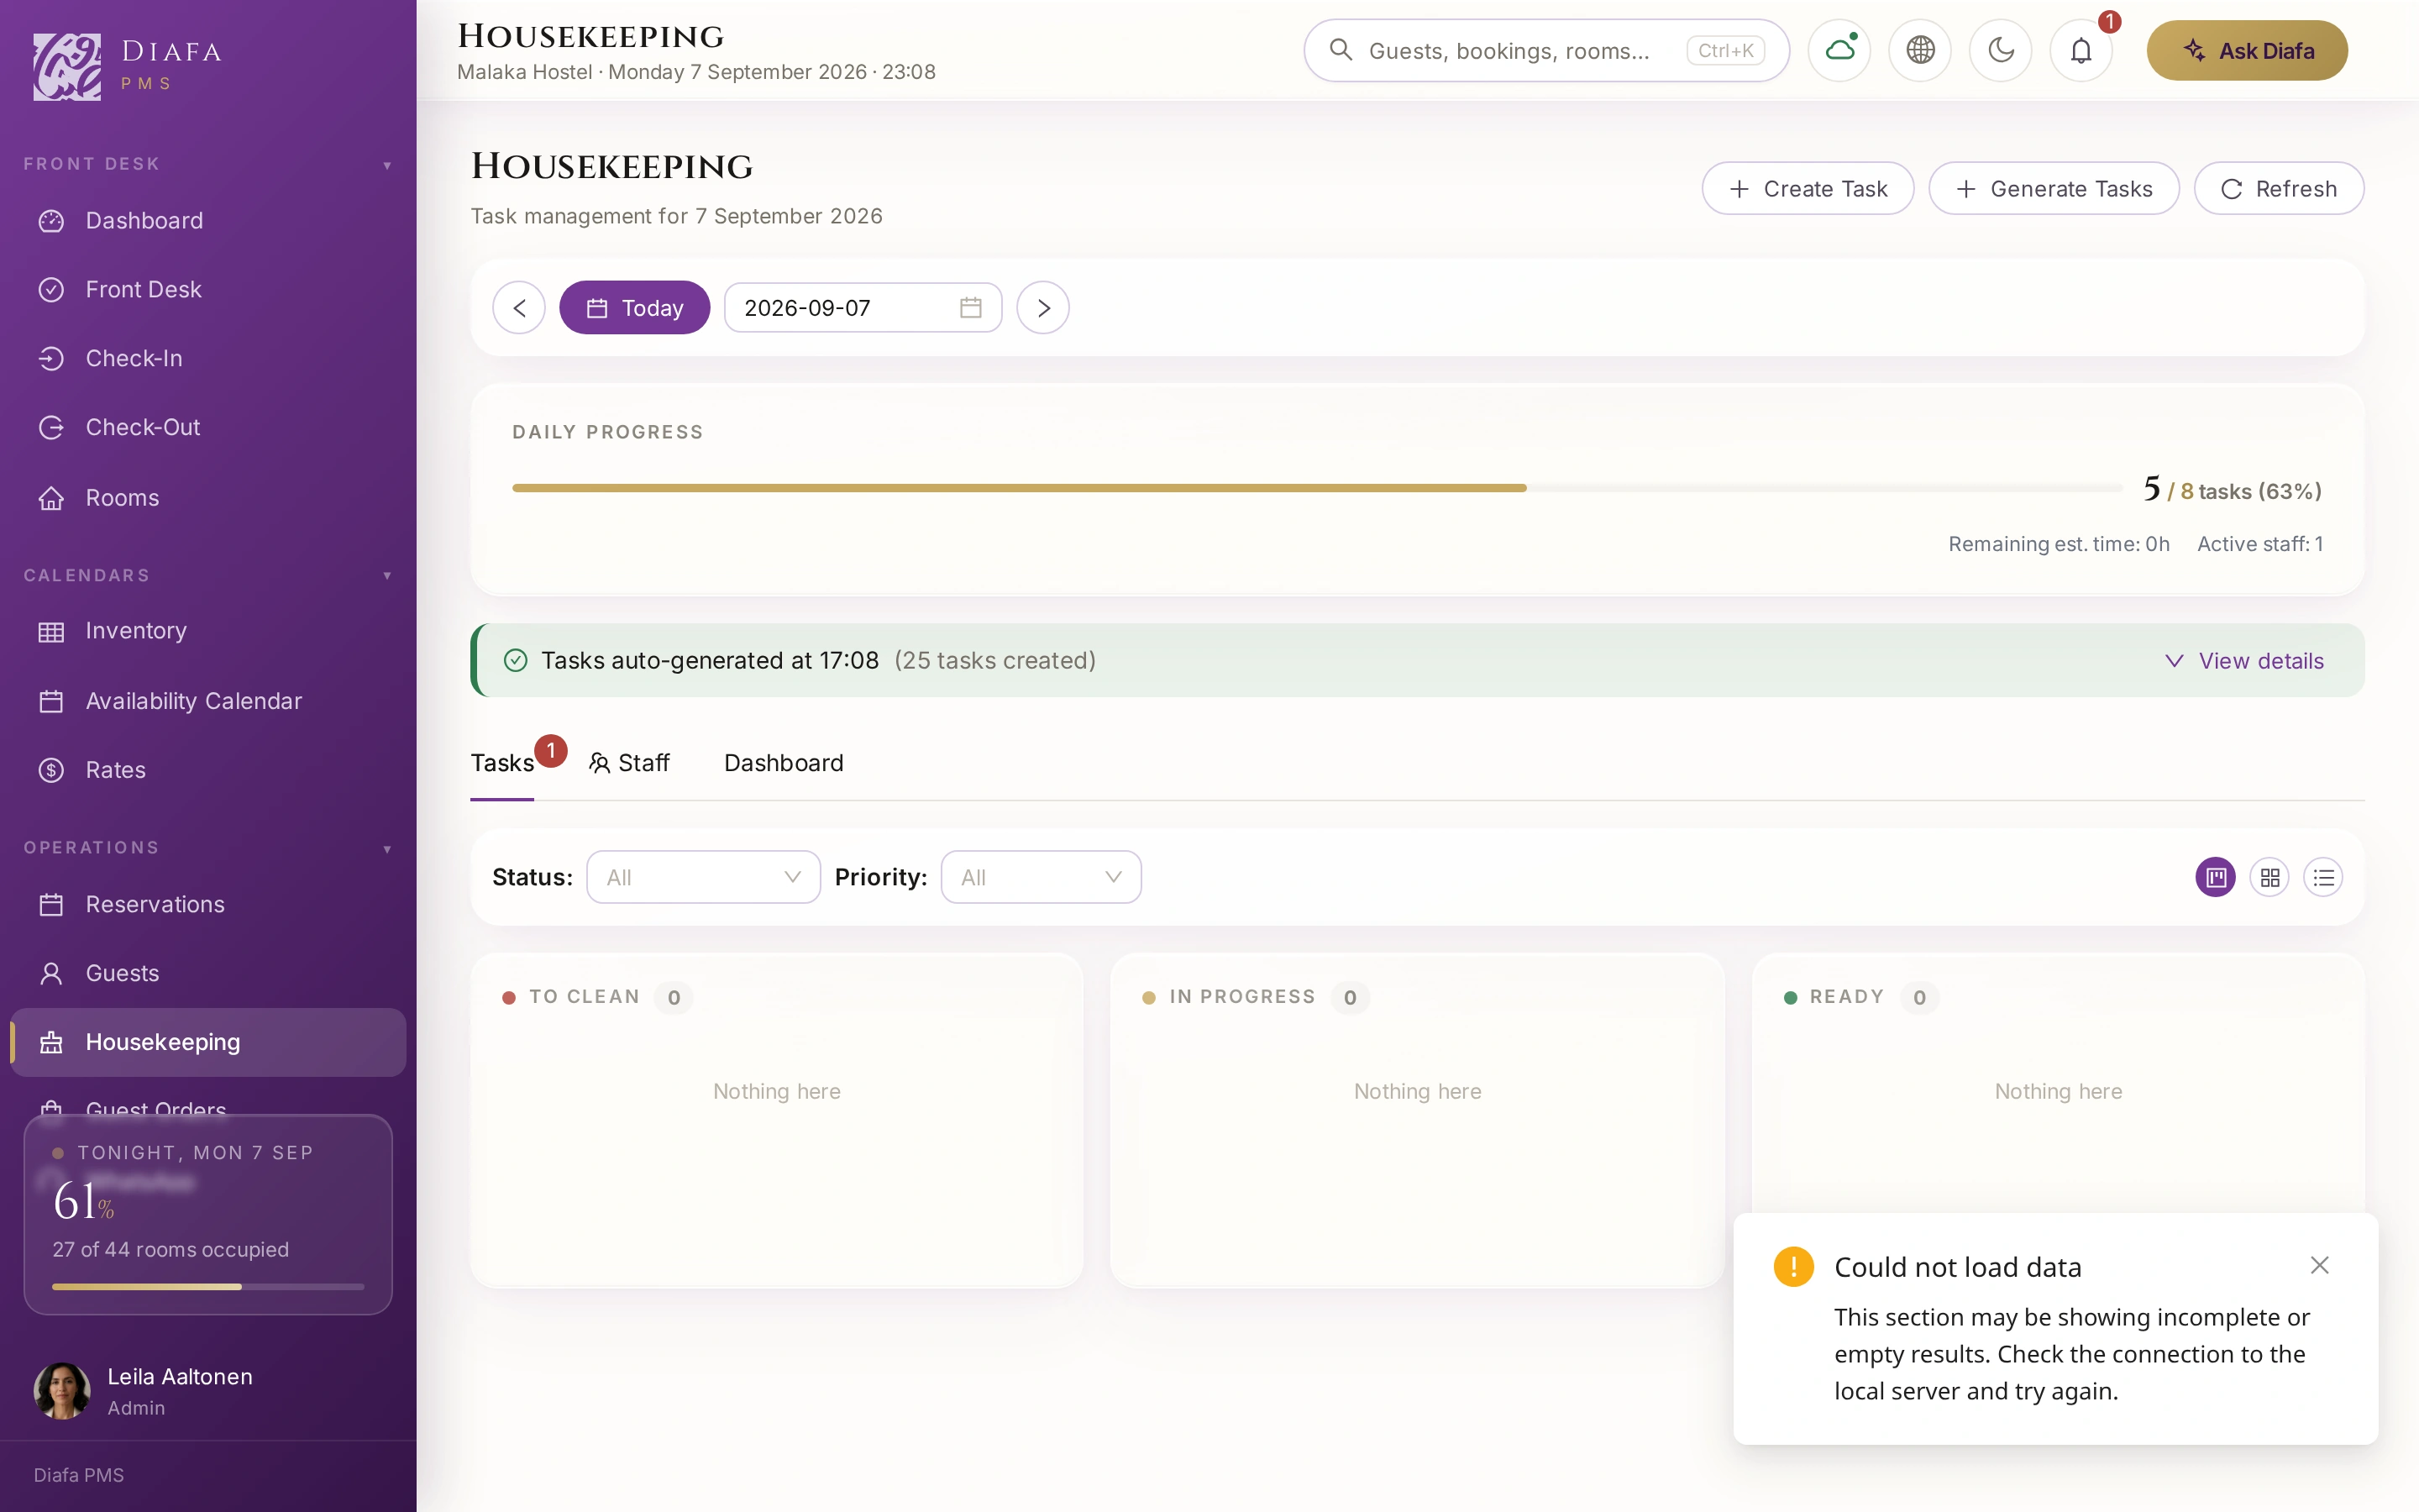The width and height of the screenshot is (2419, 1512).
Task: Open Check-Out page
Action: (208, 427)
